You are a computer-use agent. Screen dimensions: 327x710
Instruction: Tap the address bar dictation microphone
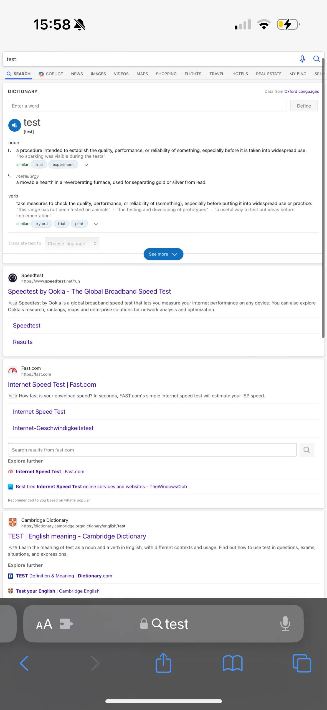(285, 624)
